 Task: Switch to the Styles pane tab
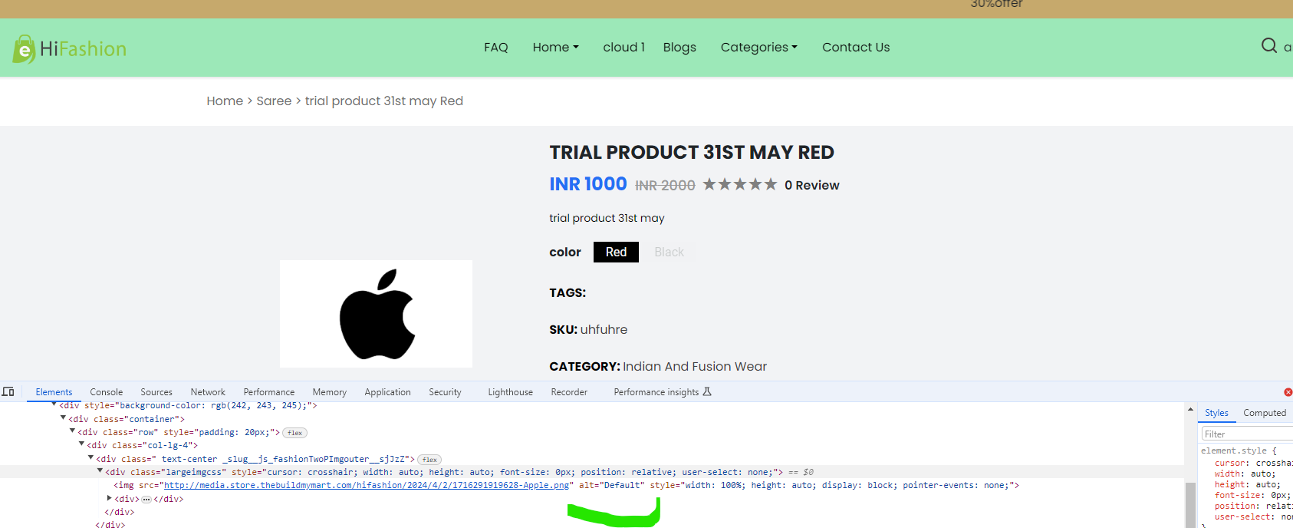tap(1216, 413)
